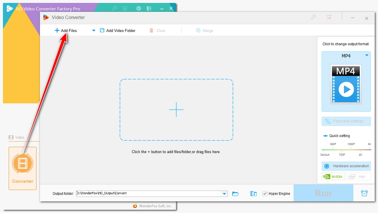Set quick setting slider to 480P
Viewport: 378px width, 213px height.
(333, 144)
